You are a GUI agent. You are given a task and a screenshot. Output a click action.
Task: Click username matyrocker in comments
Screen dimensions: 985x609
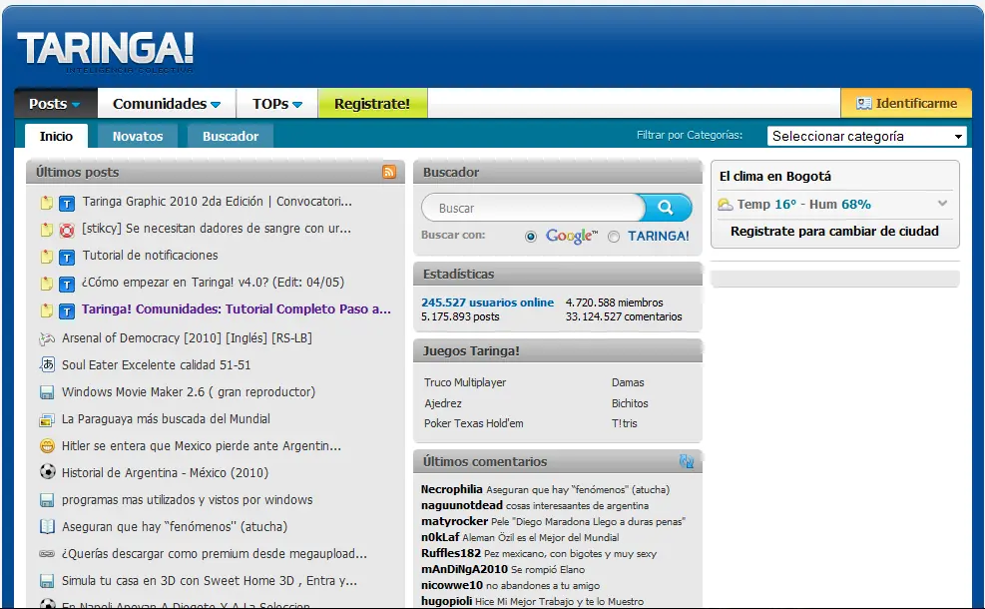pyautogui.click(x=454, y=521)
